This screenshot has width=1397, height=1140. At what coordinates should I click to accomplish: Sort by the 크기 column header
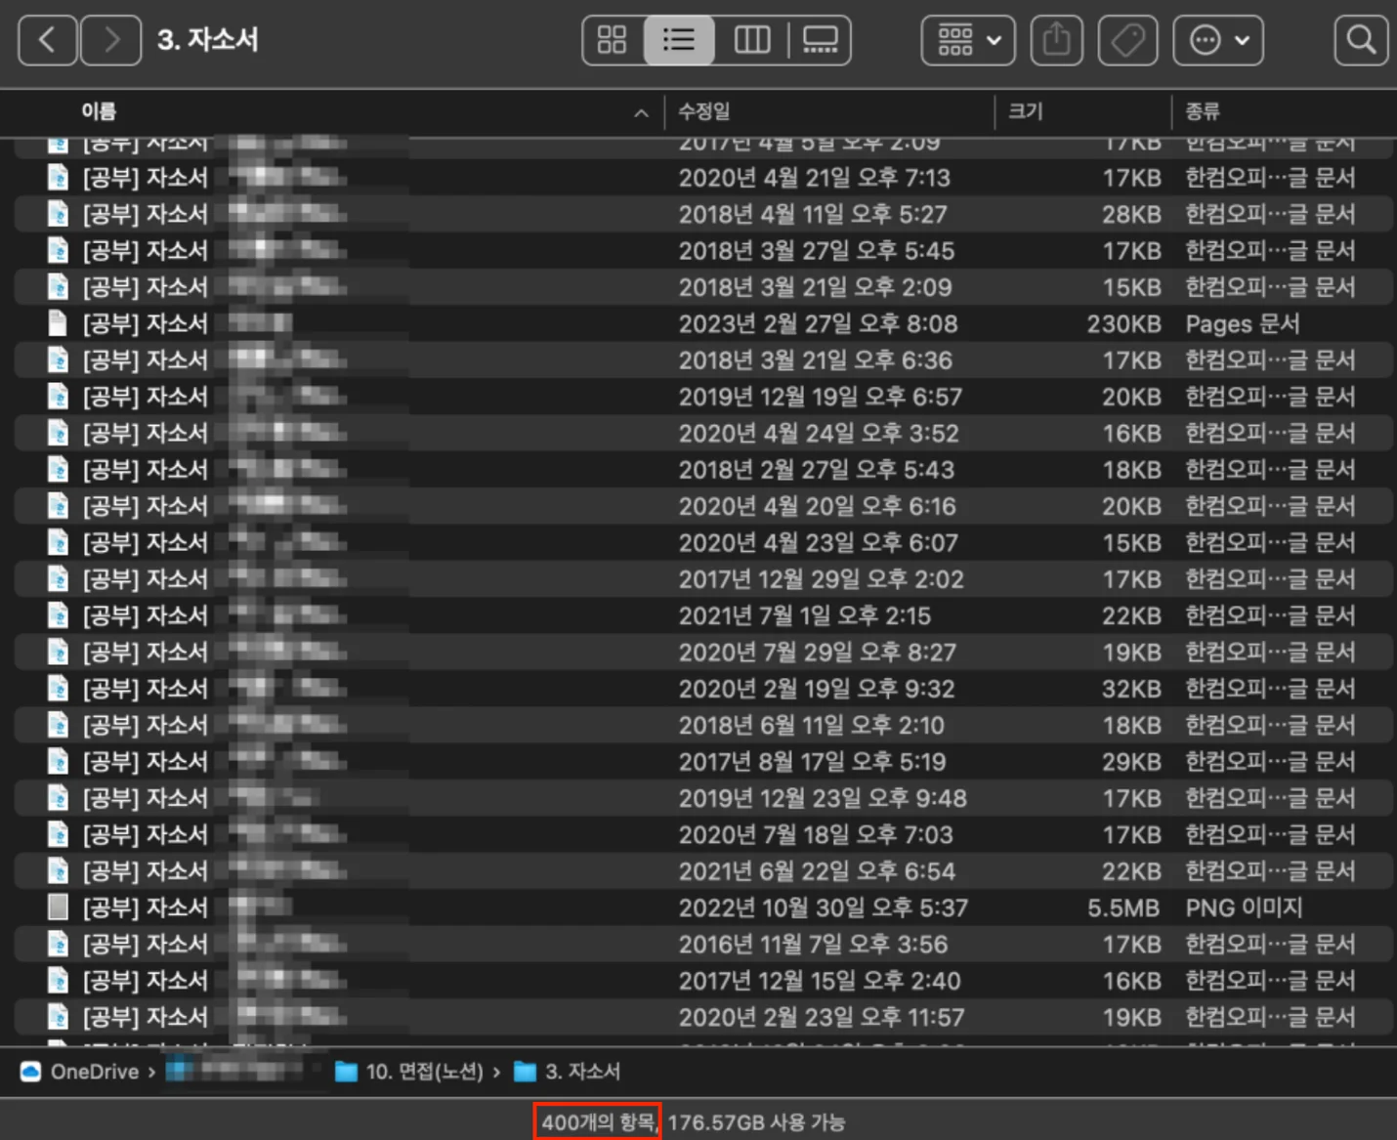1026,111
